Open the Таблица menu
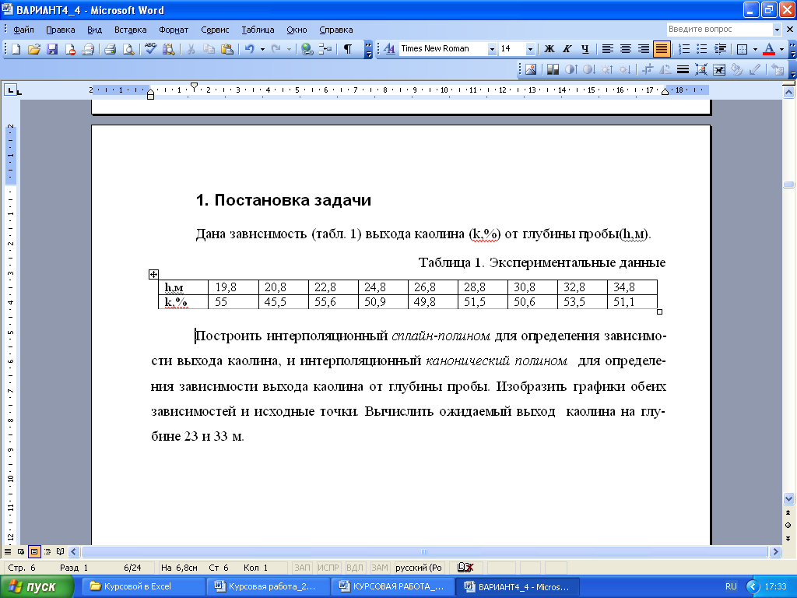The width and height of the screenshot is (797, 598). point(258,30)
